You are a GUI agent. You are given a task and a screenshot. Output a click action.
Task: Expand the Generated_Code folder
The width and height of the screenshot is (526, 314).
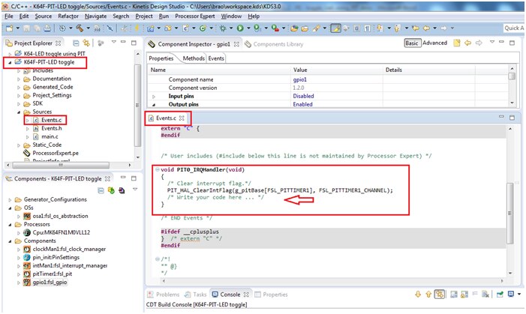click(19, 87)
